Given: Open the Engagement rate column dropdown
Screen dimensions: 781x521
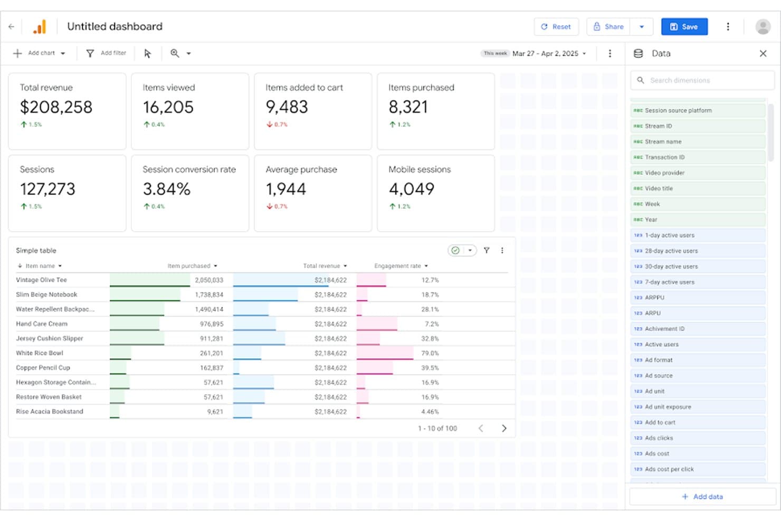Looking at the screenshot, I should (426, 266).
